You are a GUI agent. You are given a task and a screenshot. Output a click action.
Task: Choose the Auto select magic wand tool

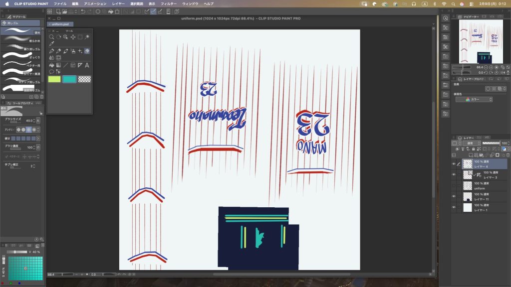[87, 37]
